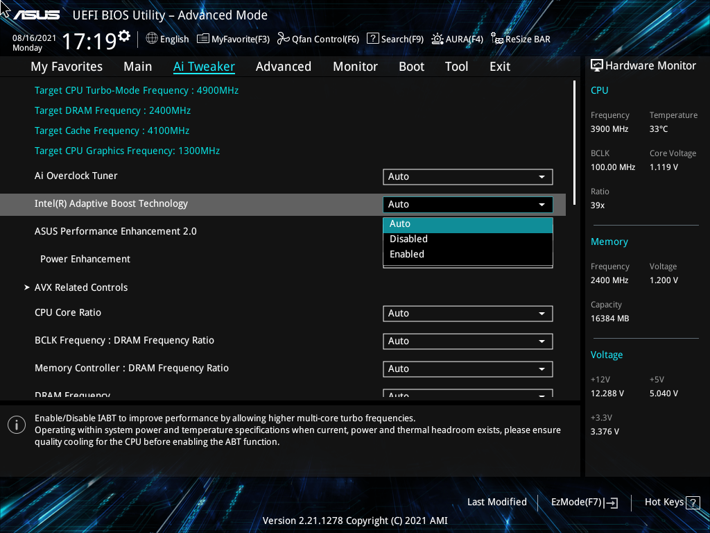Click the ASUS logo
The width and height of the screenshot is (710, 533).
click(x=36, y=15)
